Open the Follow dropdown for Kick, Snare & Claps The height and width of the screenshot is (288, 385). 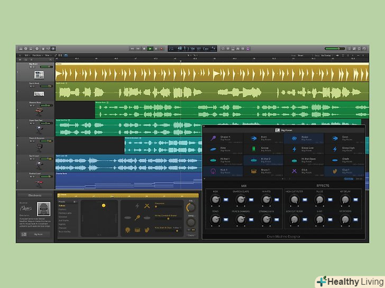[x=176, y=227]
